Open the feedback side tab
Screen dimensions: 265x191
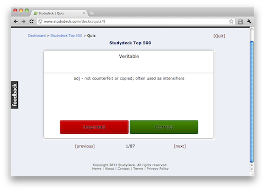click(15, 95)
